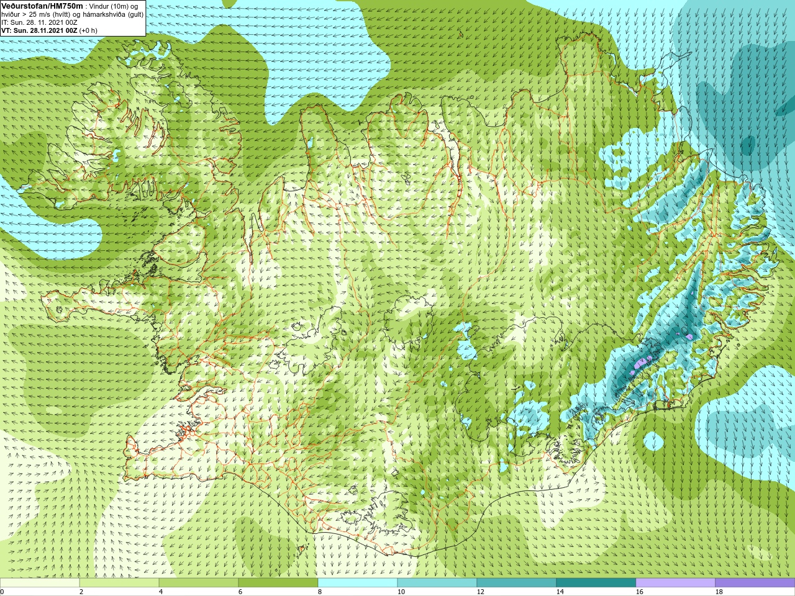The image size is (795, 596).
Task: Click the legend scale number 14
Action: tap(560, 592)
